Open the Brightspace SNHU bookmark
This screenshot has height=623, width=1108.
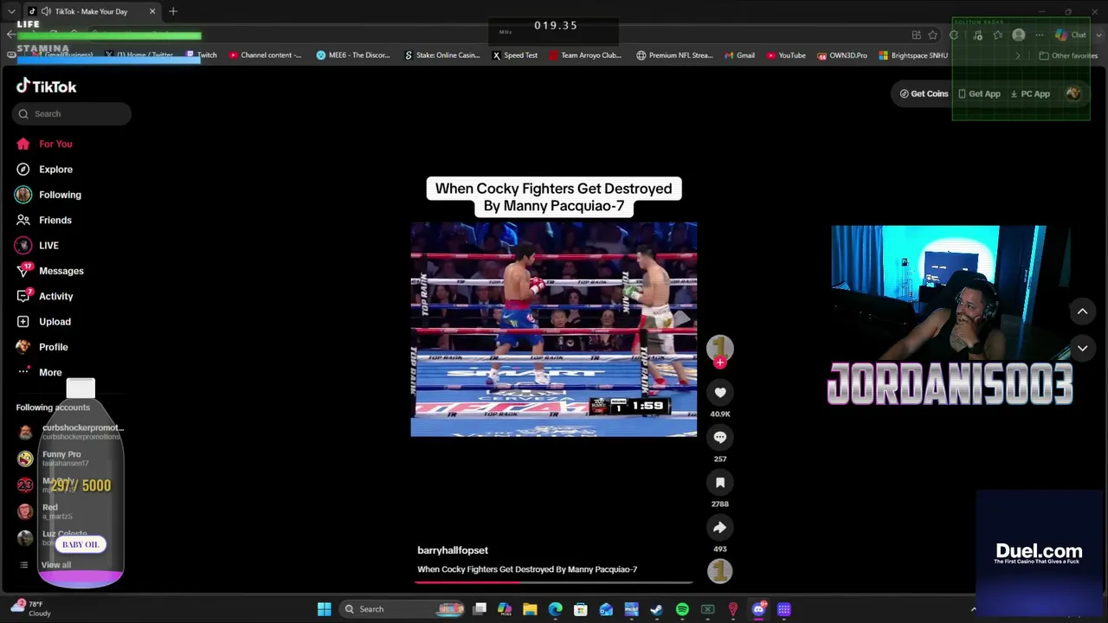913,55
